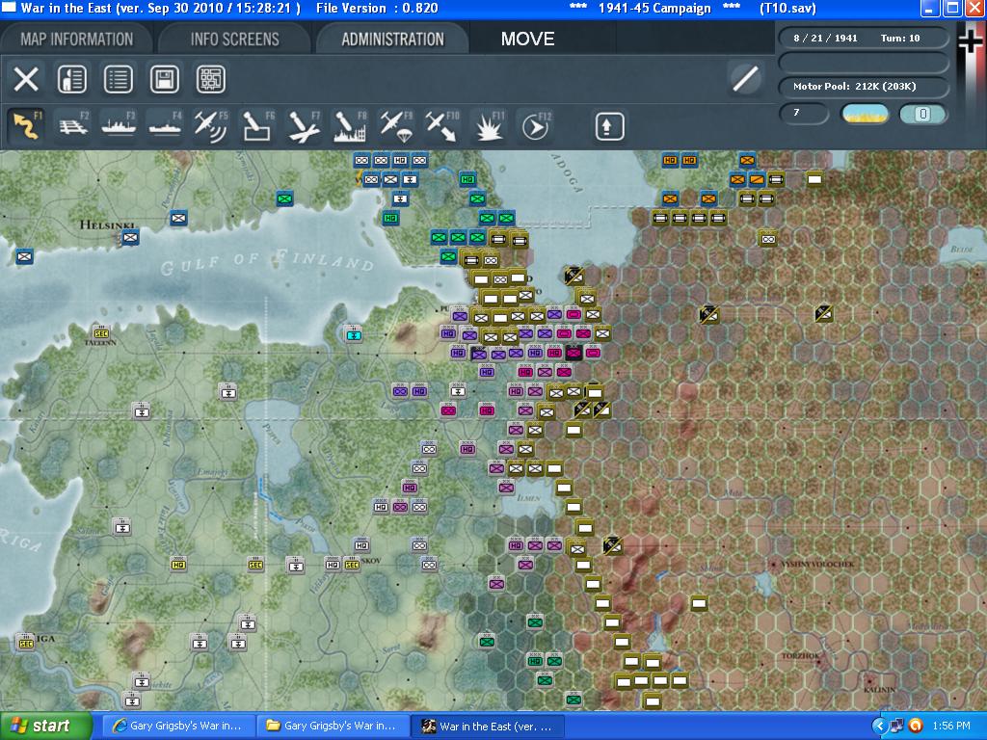Click the field showing number 7
The height and width of the screenshot is (740, 987).
click(804, 114)
